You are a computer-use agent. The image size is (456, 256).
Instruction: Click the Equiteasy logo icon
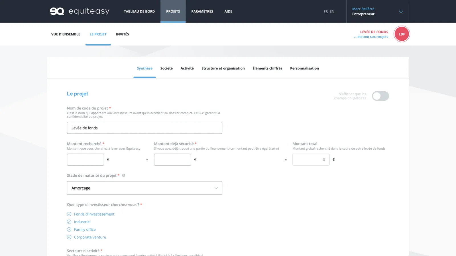[57, 11]
